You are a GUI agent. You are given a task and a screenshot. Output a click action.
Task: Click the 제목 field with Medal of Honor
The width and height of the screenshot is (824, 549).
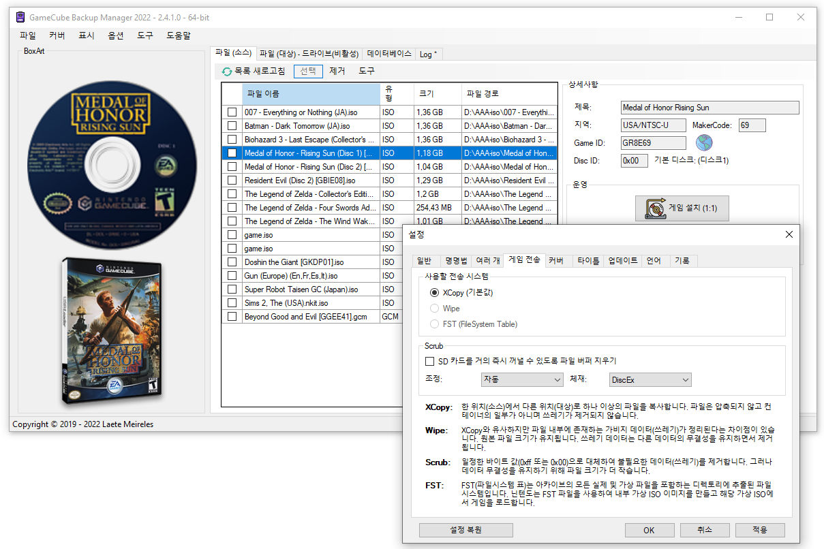[709, 108]
